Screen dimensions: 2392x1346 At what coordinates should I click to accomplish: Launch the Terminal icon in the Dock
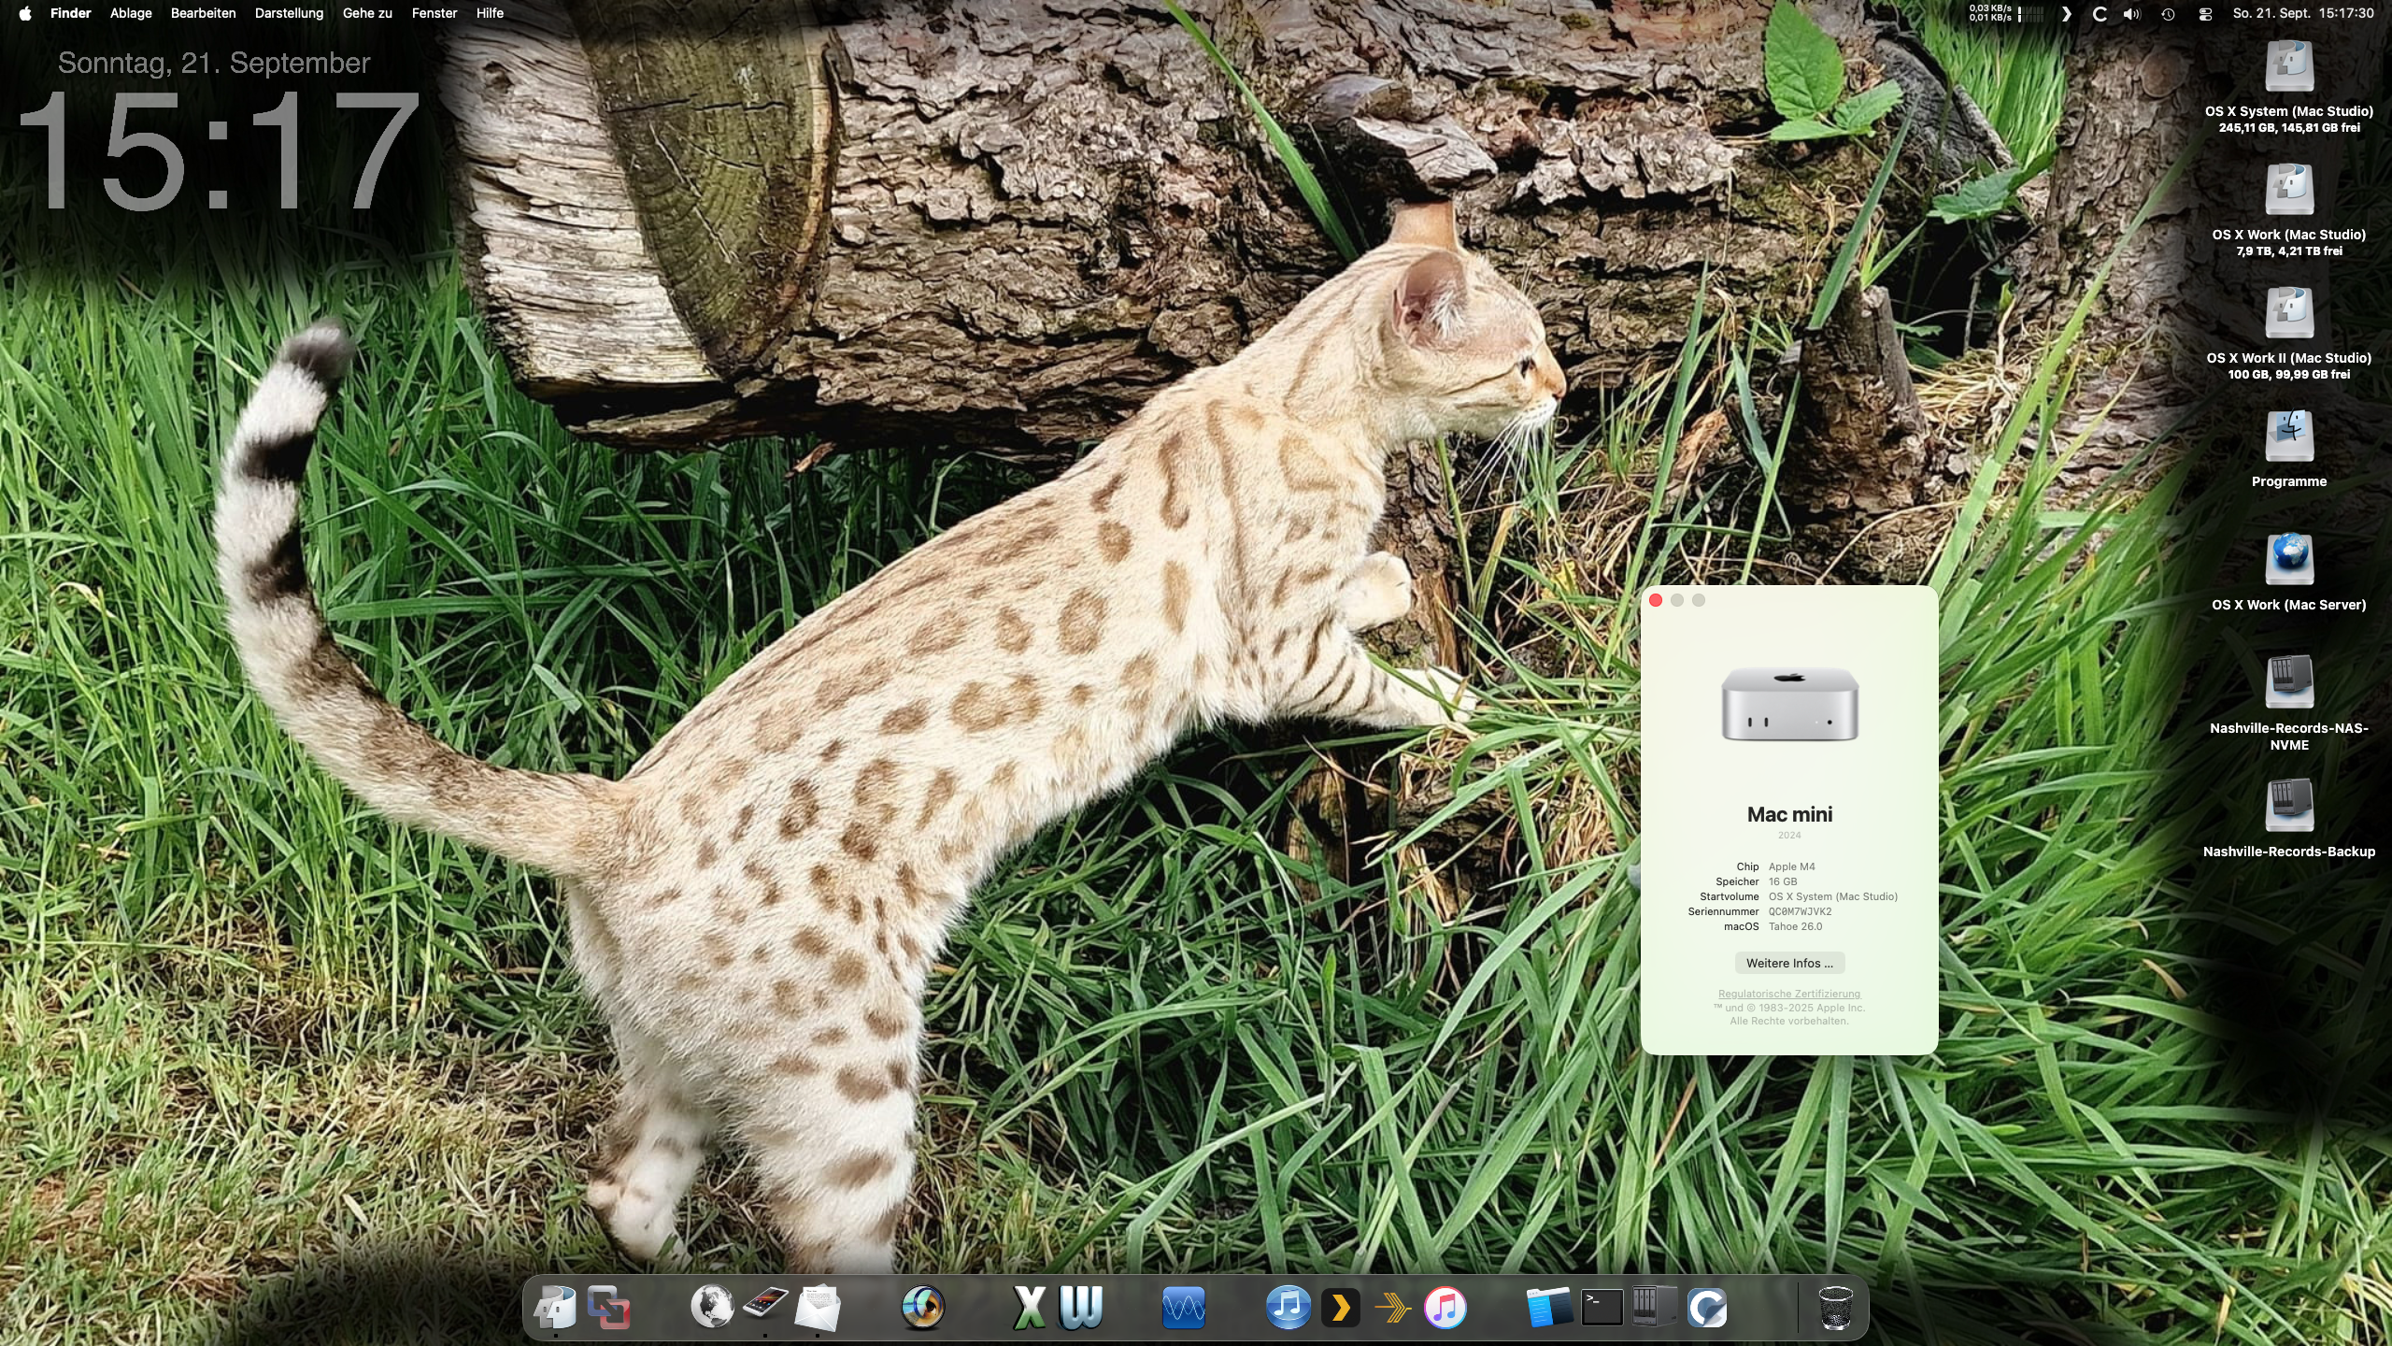1601,1307
